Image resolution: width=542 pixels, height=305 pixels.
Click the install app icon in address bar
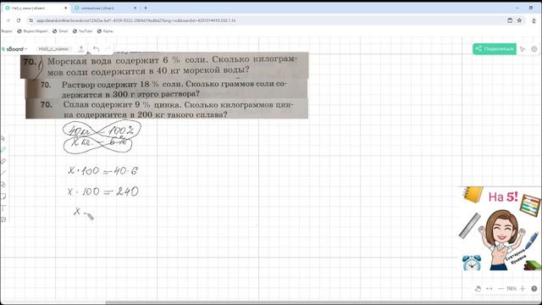[x=510, y=20]
